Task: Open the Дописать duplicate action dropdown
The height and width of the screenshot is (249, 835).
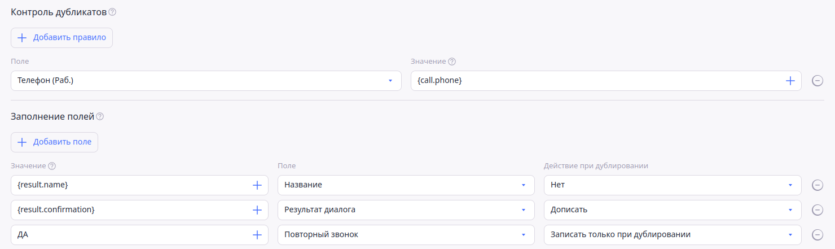Action: click(673, 210)
